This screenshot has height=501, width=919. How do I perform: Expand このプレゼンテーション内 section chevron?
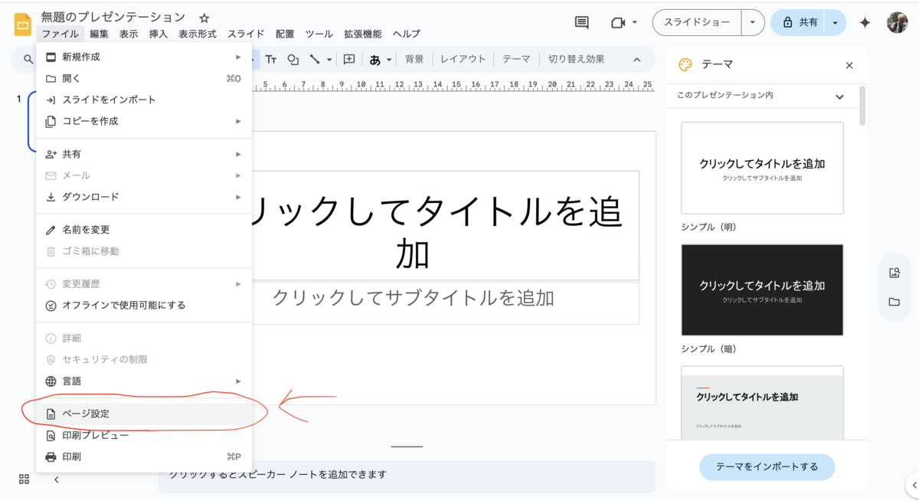click(839, 97)
